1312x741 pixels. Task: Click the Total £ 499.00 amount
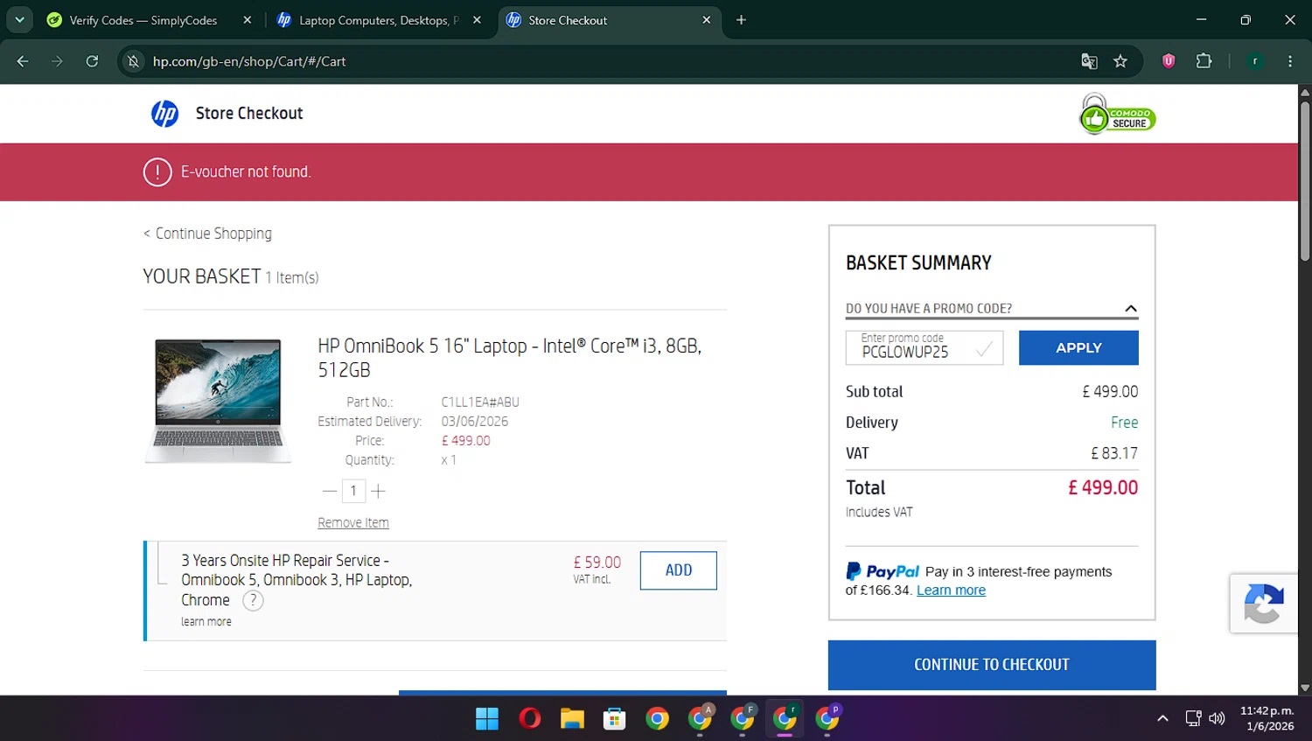point(1103,488)
